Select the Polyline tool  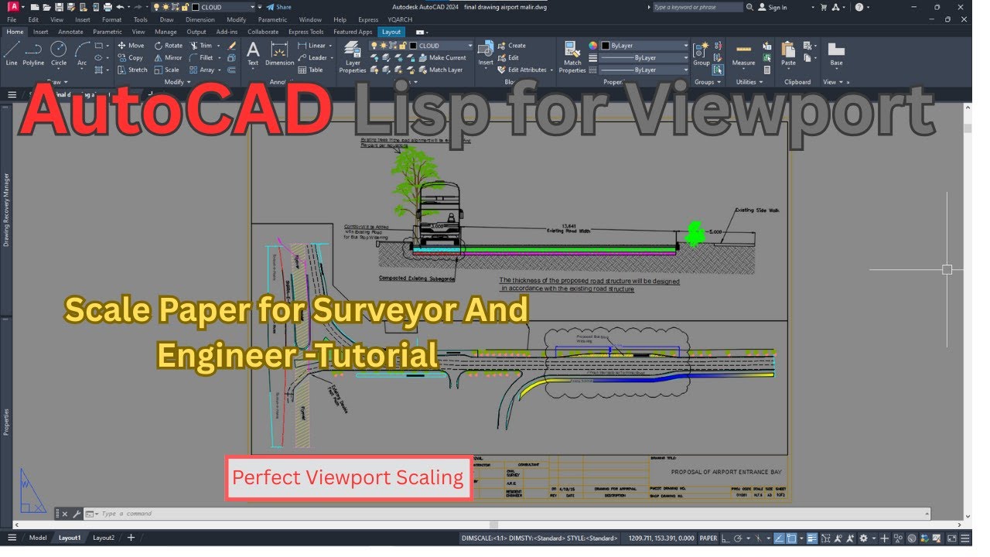tap(33, 53)
